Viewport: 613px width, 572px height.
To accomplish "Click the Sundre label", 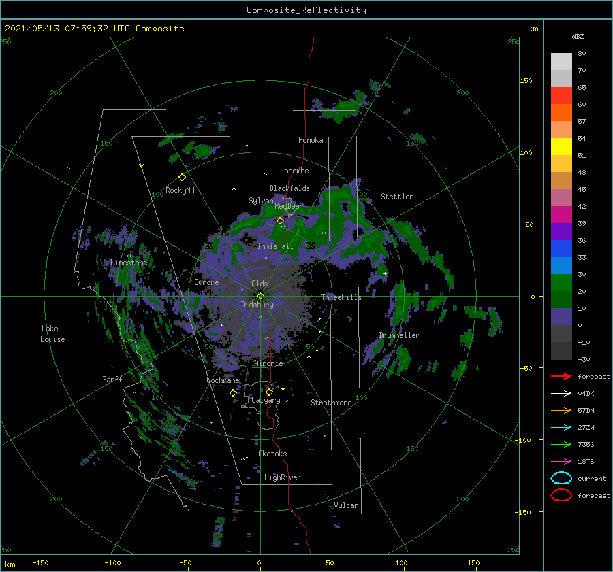I will tap(206, 282).
